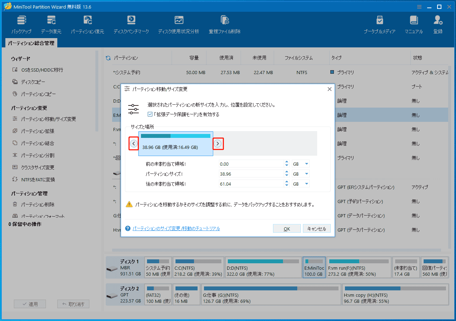Select H:vm copy (H:)(NTFS) block

click(x=395, y=295)
